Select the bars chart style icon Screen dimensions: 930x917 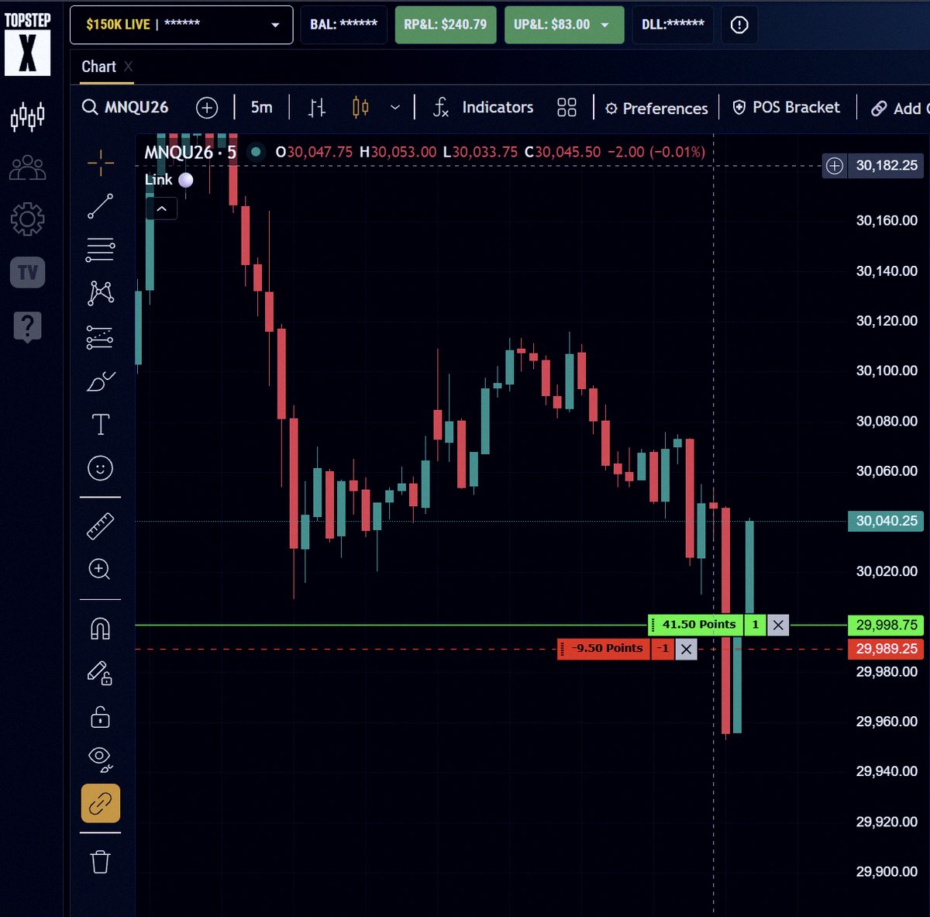[316, 108]
